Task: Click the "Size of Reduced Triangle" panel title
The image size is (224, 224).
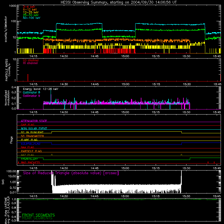Action: (x=71, y=173)
